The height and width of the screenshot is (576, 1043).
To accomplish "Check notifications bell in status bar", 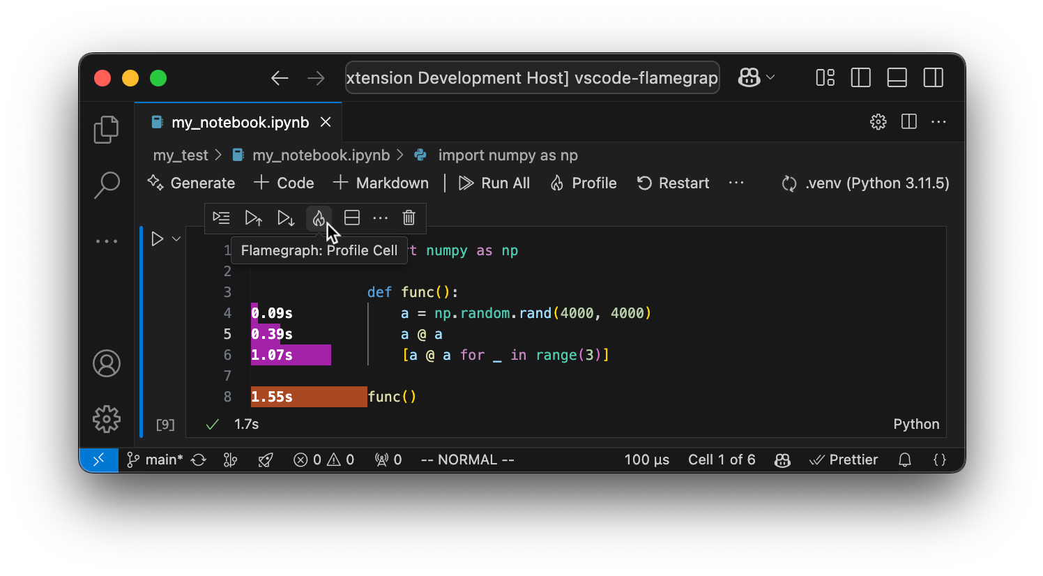I will point(904,460).
